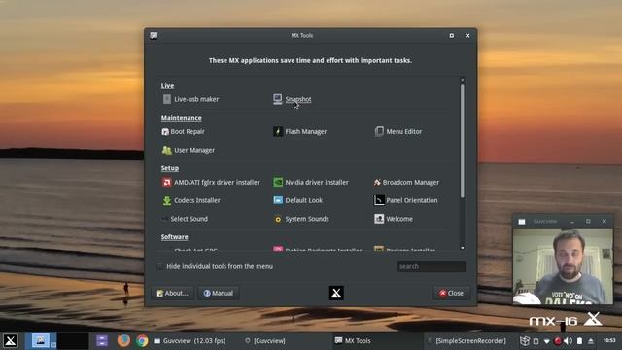Switch to the second empty workspace
The width and height of the screenshot is (622, 350).
coord(73,341)
